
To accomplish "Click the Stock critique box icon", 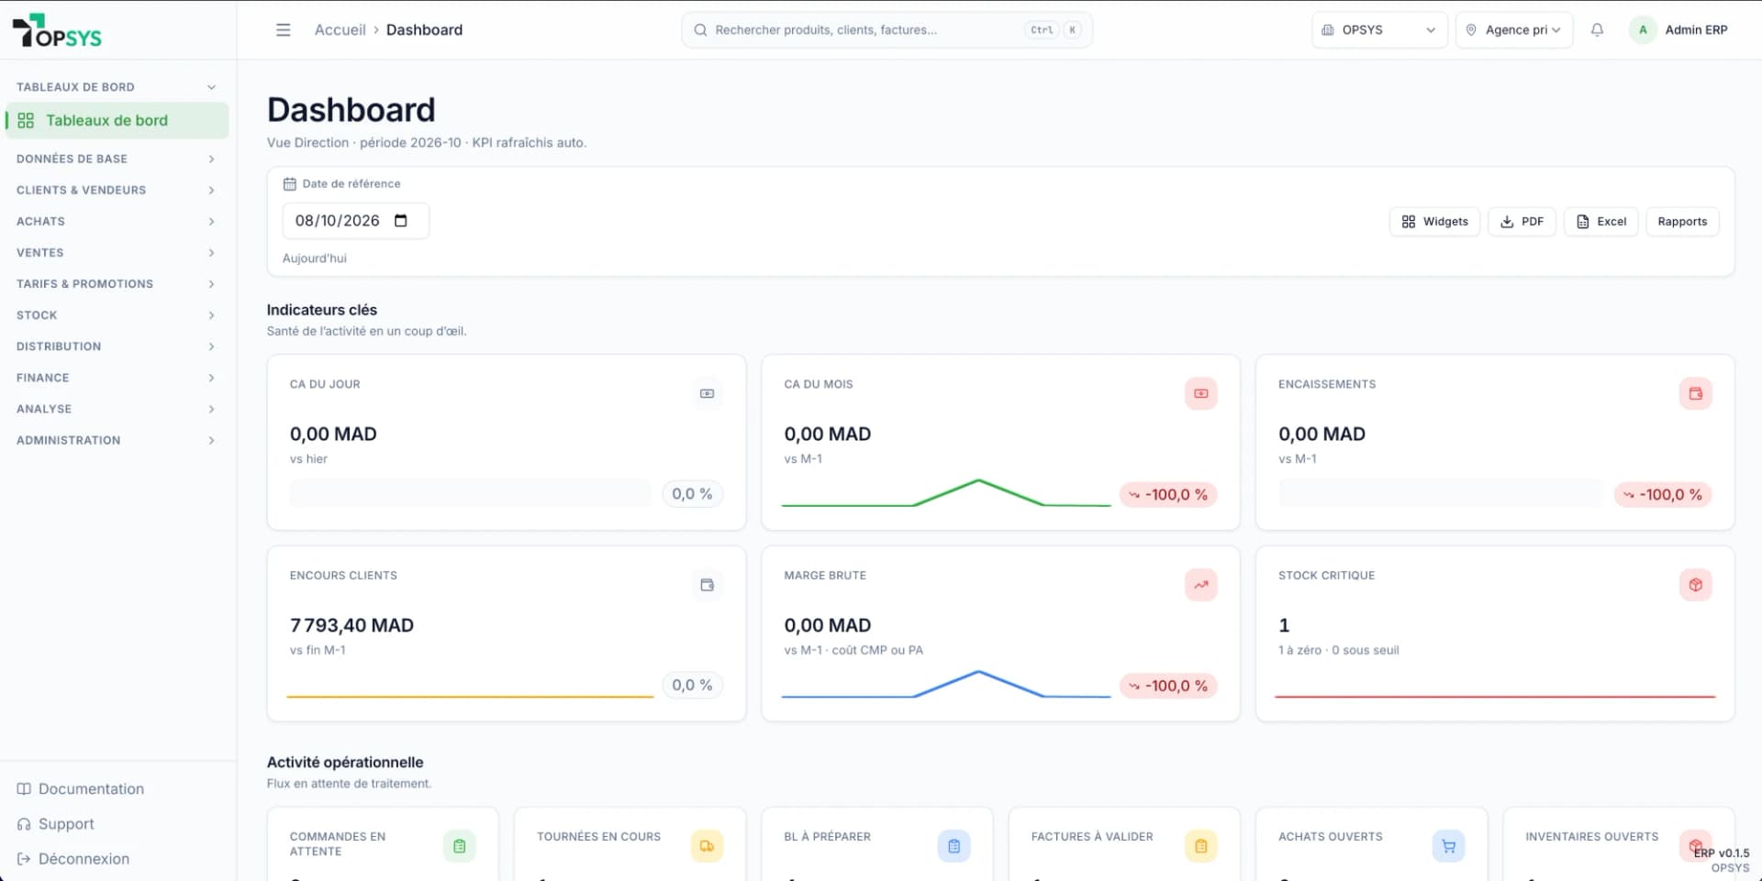I will tap(1695, 585).
